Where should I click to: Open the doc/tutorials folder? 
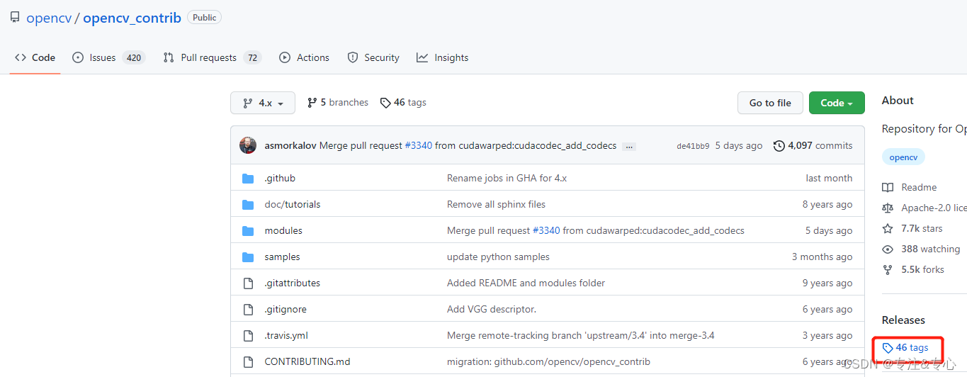click(293, 204)
